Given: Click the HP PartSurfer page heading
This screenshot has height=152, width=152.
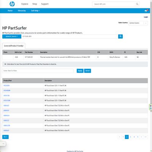Looking at the screenshot, I should 14,28.
